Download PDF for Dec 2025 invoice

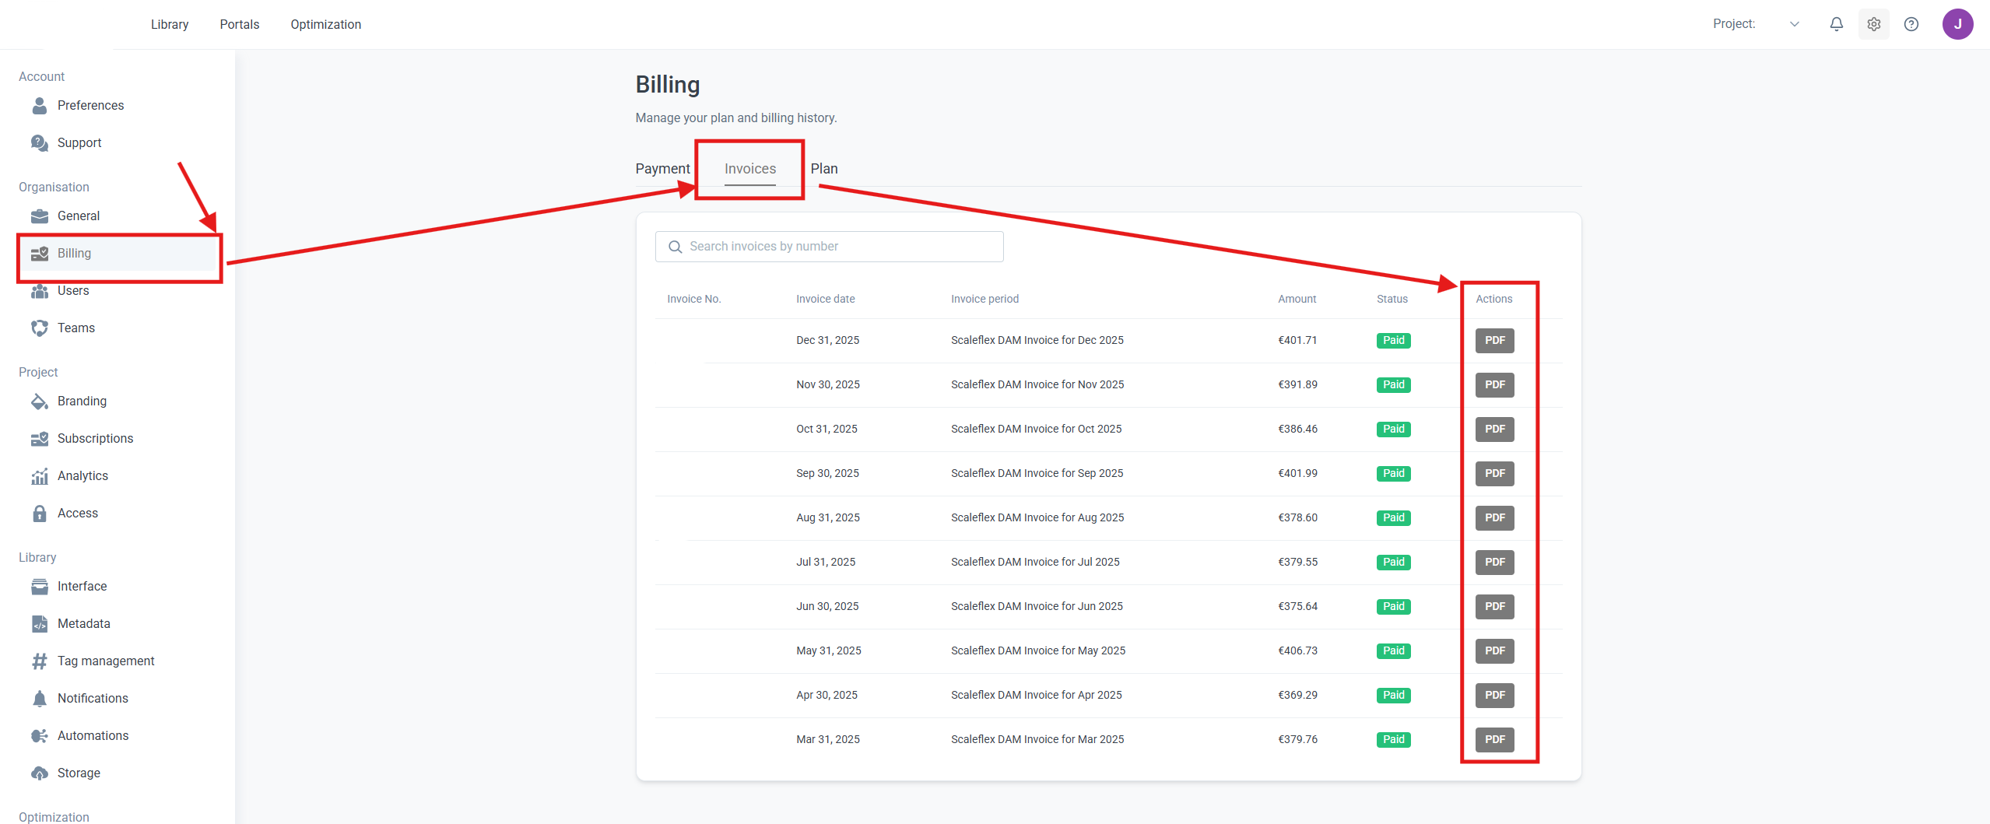coord(1494,341)
